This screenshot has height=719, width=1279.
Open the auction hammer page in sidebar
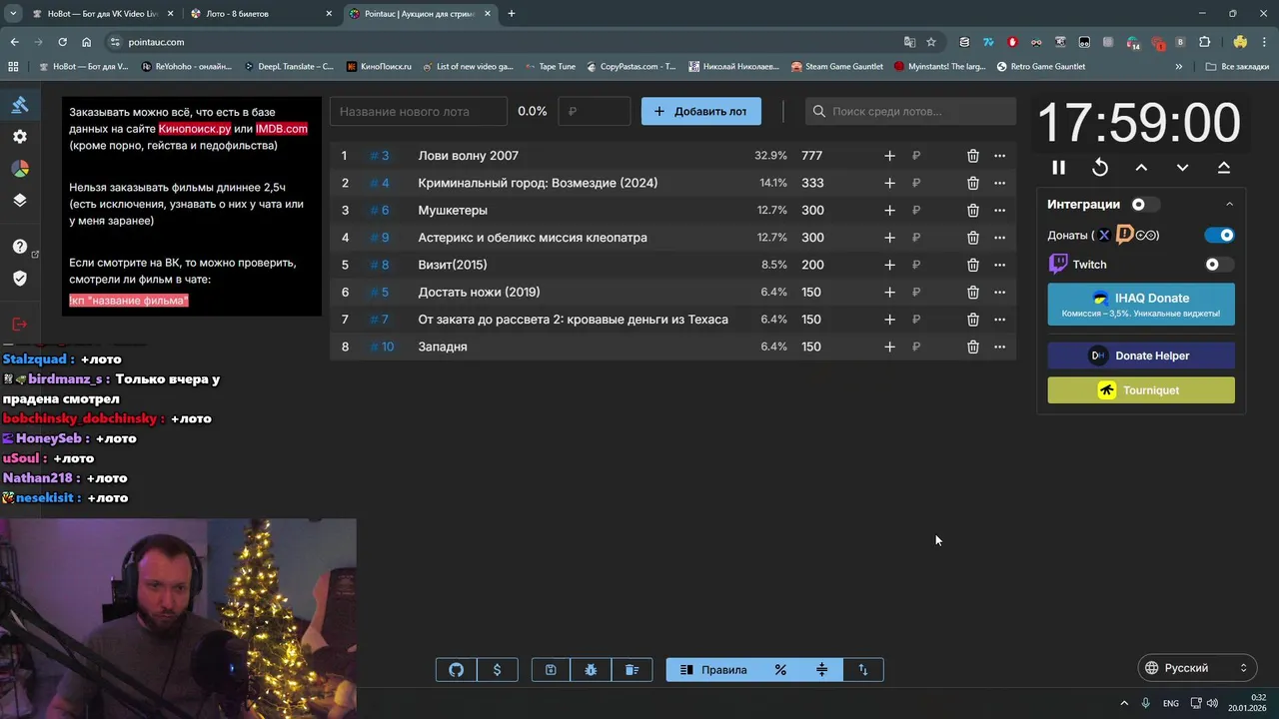[x=20, y=105]
